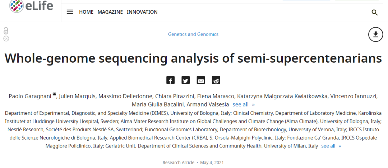Share the article by email
Viewport: 388px width, 168px height.
pyautogui.click(x=201, y=80)
